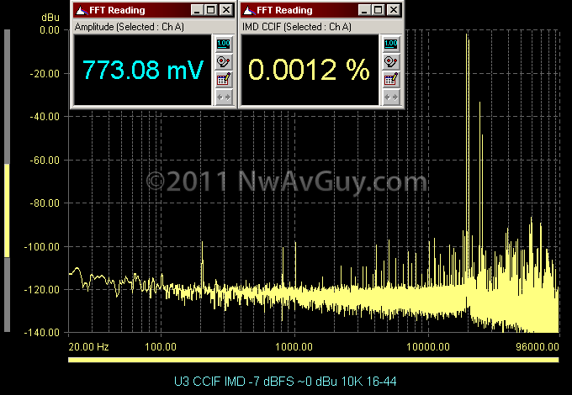This screenshot has height=395, width=572.
Task: Click the IMD CCIF (Selected : Ch A) label
Action: point(297,27)
